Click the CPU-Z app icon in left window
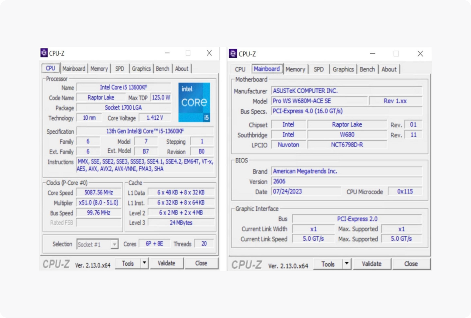Viewport: 471px width, 318px height. click(x=44, y=53)
